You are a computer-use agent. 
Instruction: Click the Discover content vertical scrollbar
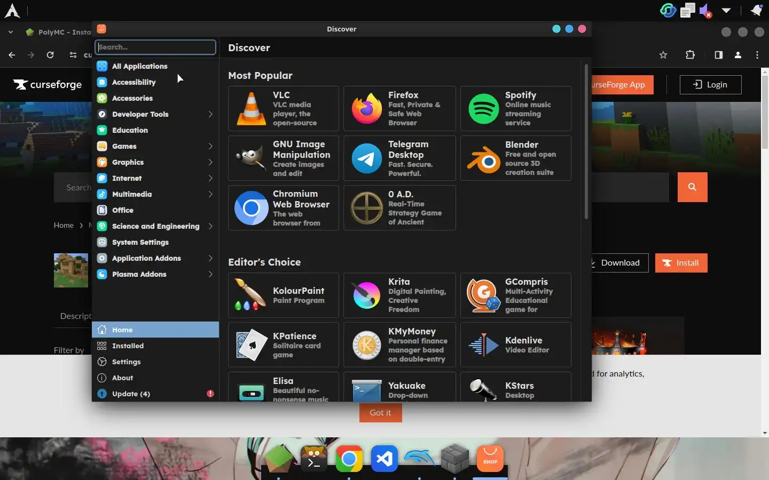coord(586,141)
